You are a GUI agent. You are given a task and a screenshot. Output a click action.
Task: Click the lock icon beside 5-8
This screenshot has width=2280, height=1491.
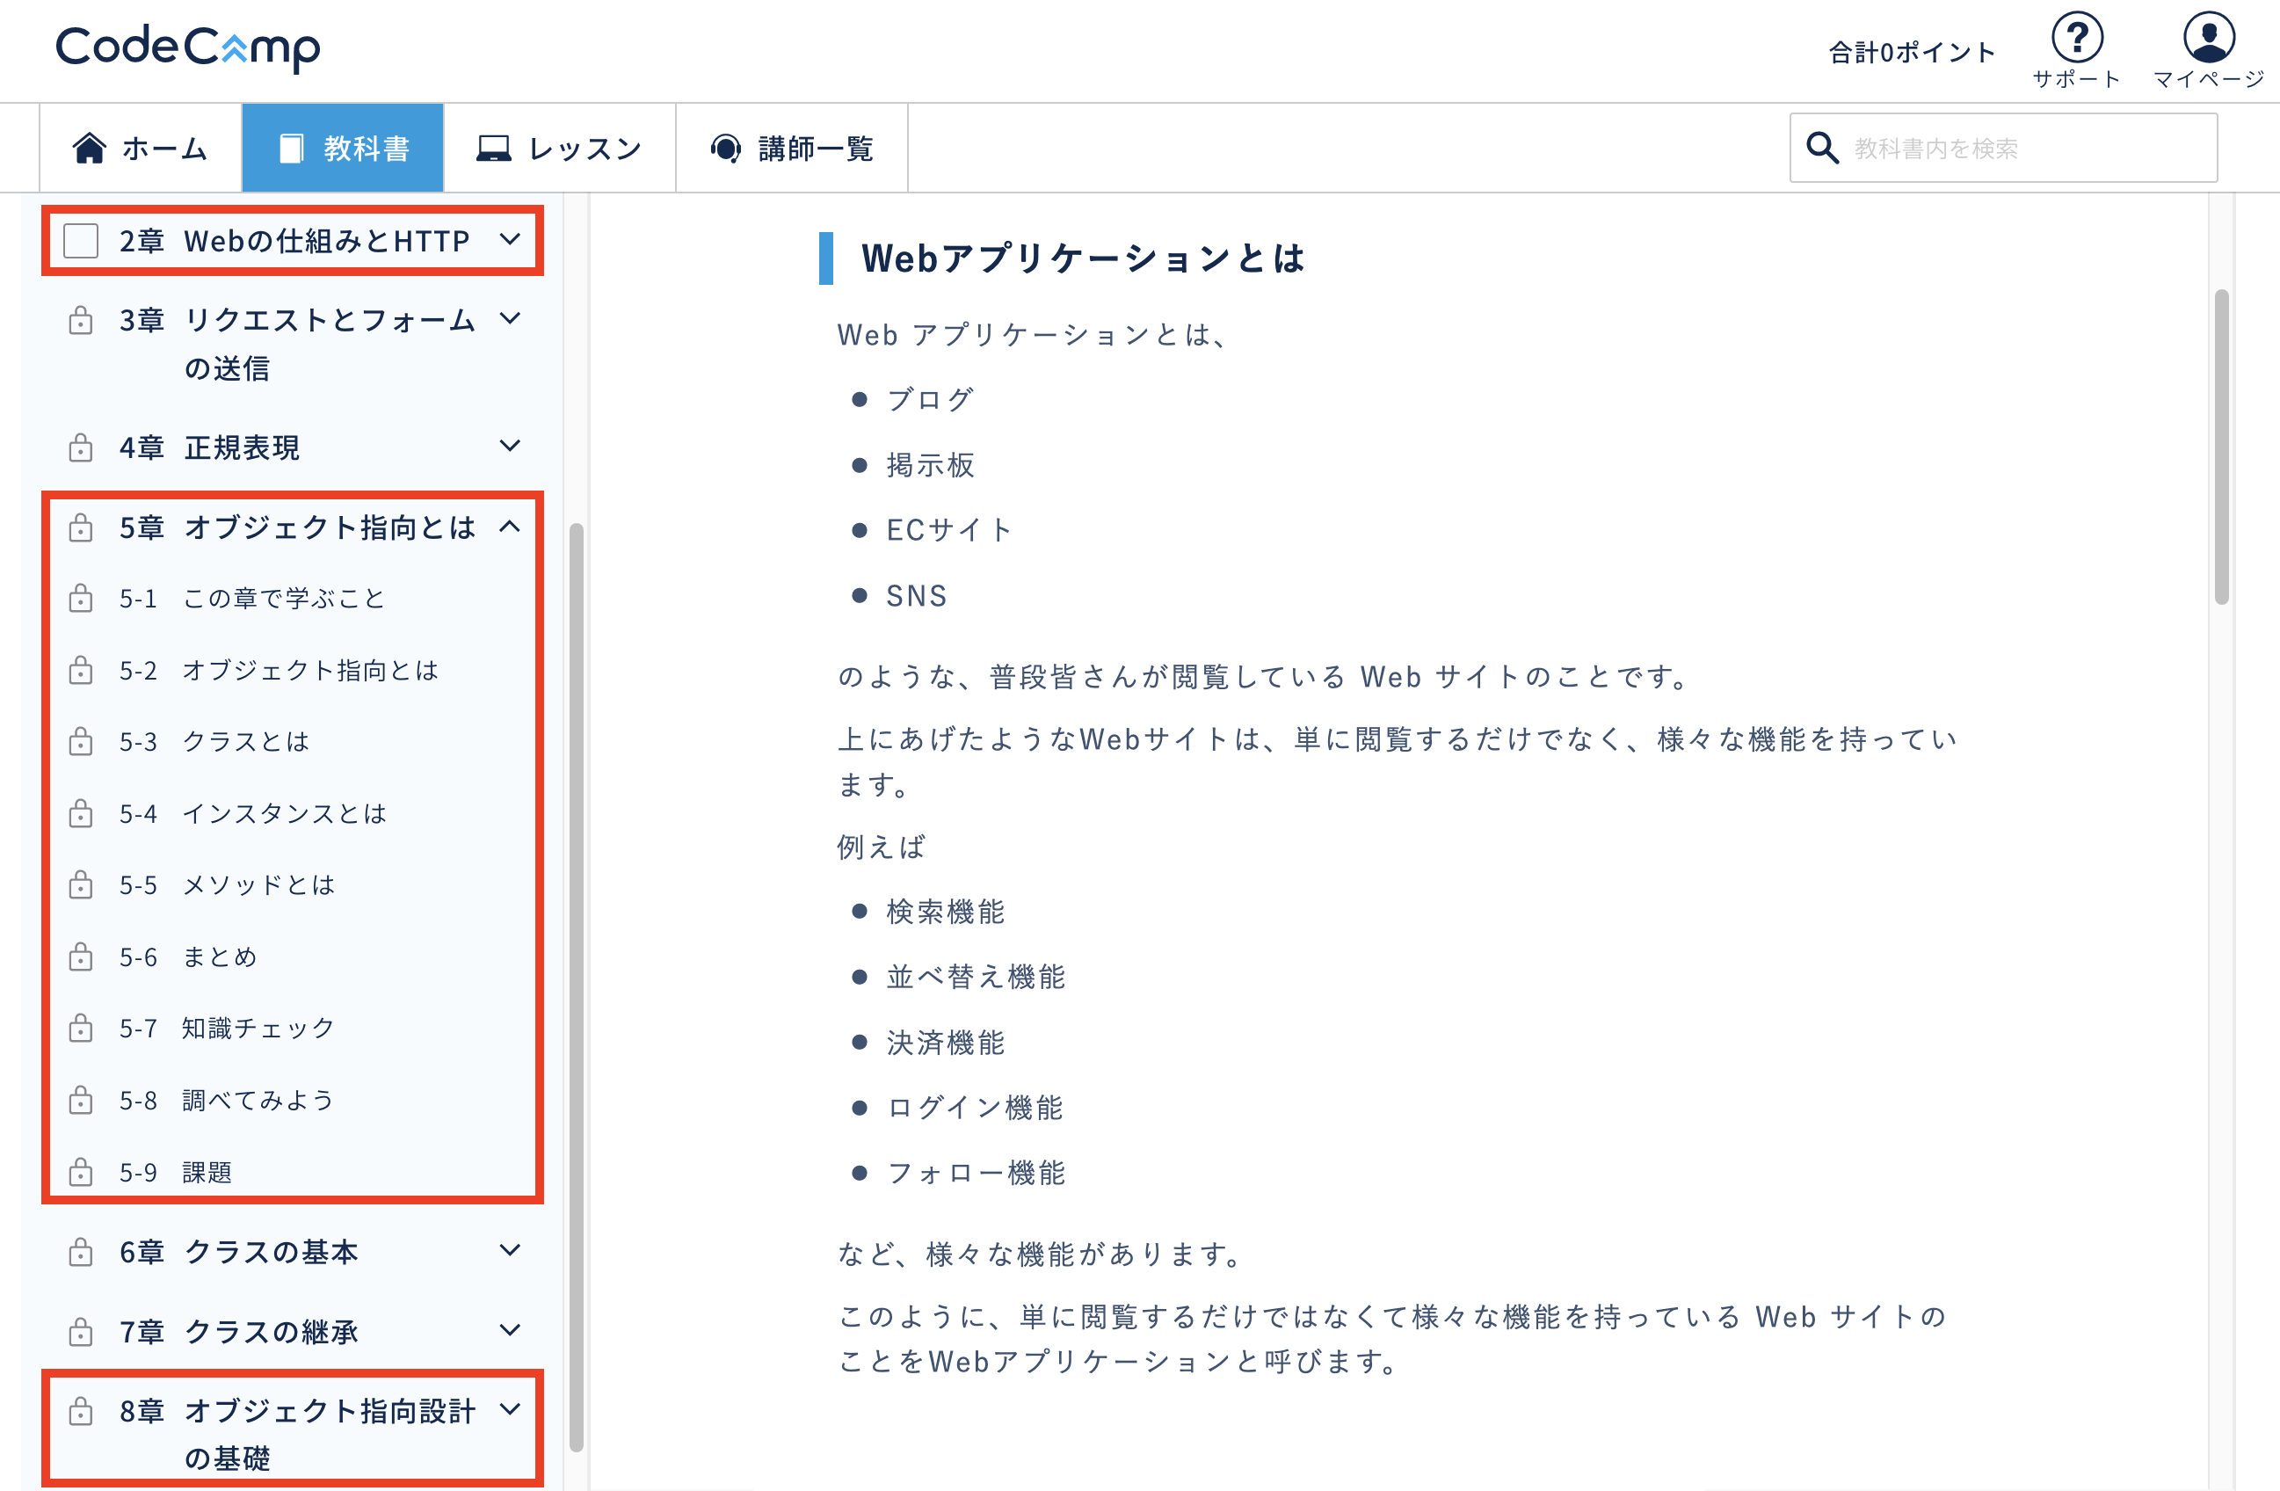pos(82,1100)
